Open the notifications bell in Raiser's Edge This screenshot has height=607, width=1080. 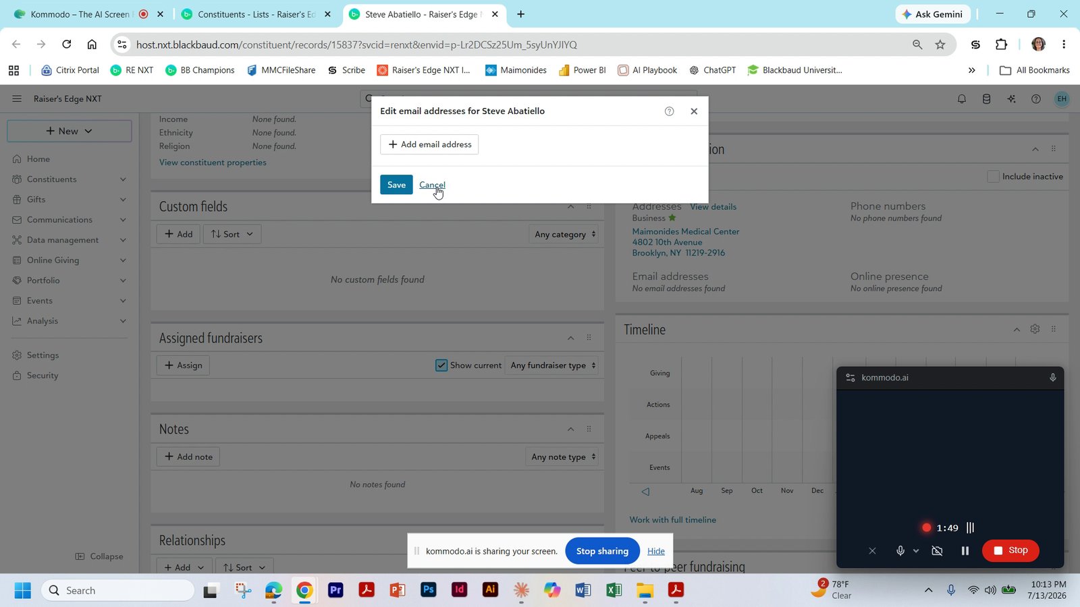point(962,99)
